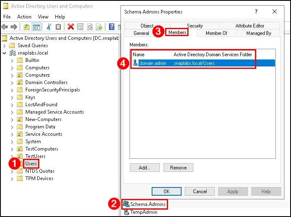
Task: Click the Back arrow toolbar icon
Action: 5,27
